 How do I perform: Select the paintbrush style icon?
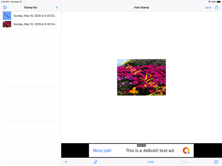95,162
